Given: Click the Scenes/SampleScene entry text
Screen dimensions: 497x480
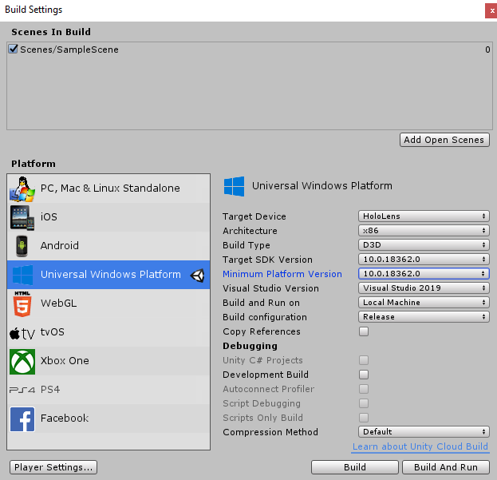Looking at the screenshot, I should (69, 50).
